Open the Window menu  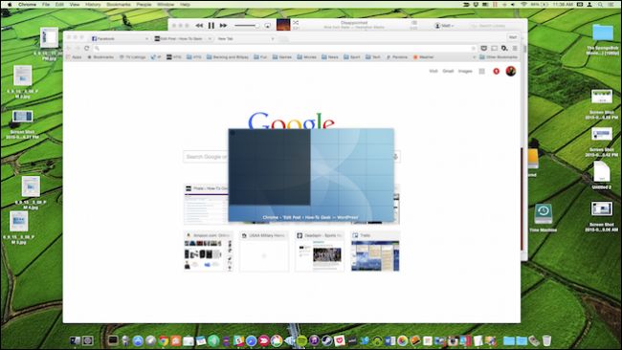point(166,5)
